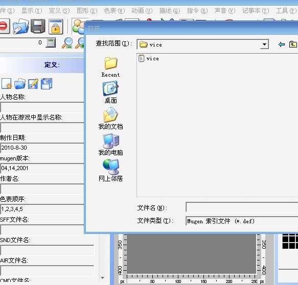This screenshot has height=285, width=298.
Task: Click the scroll down arrow of definition panel
Action: 102,278
